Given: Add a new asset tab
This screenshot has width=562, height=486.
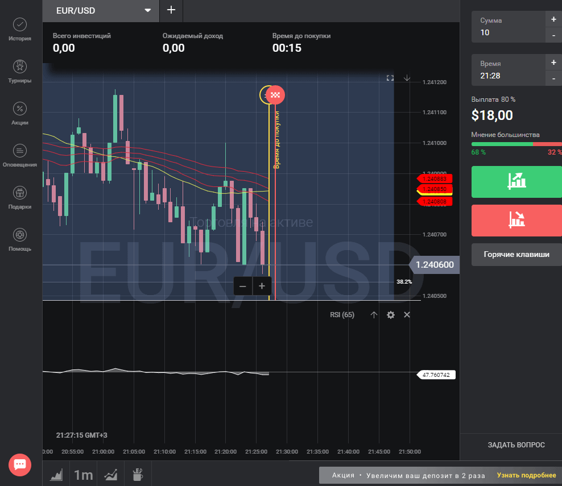Looking at the screenshot, I should pos(171,10).
